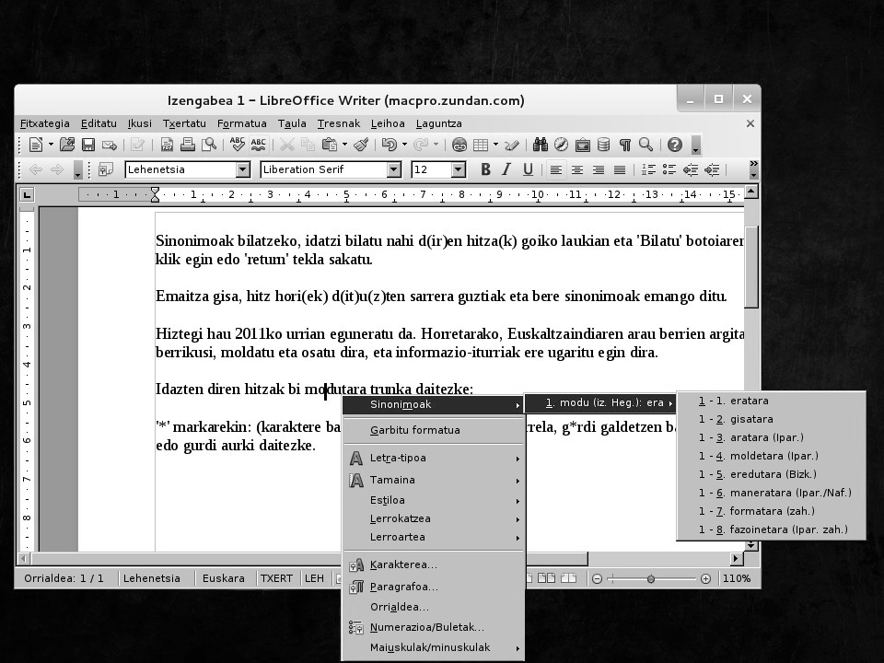Send the document by e-mail icon
Viewport: 884px width, 663px height.
pyautogui.click(x=110, y=145)
